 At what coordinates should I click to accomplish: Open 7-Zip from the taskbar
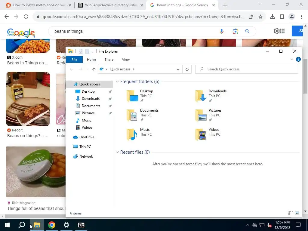(x=81, y=225)
